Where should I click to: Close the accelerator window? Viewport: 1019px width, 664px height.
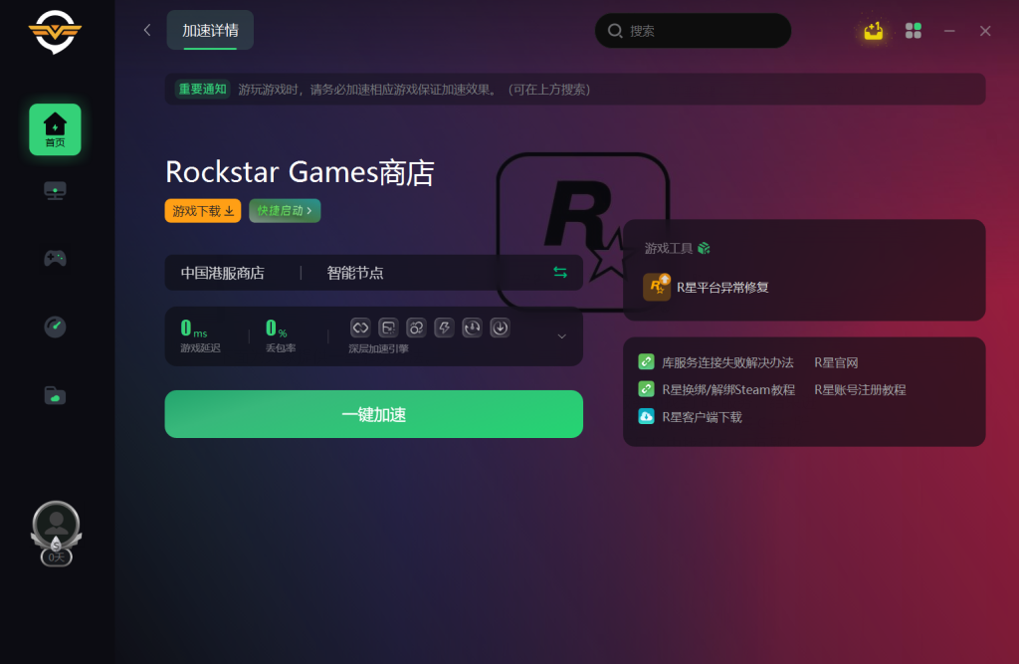[985, 31]
